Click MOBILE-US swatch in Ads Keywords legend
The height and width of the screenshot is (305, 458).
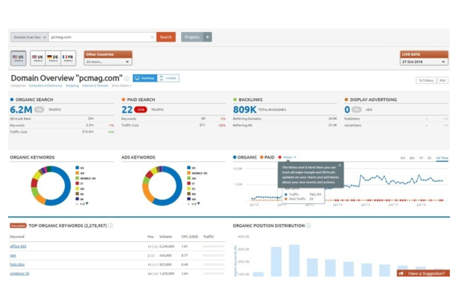point(189,173)
